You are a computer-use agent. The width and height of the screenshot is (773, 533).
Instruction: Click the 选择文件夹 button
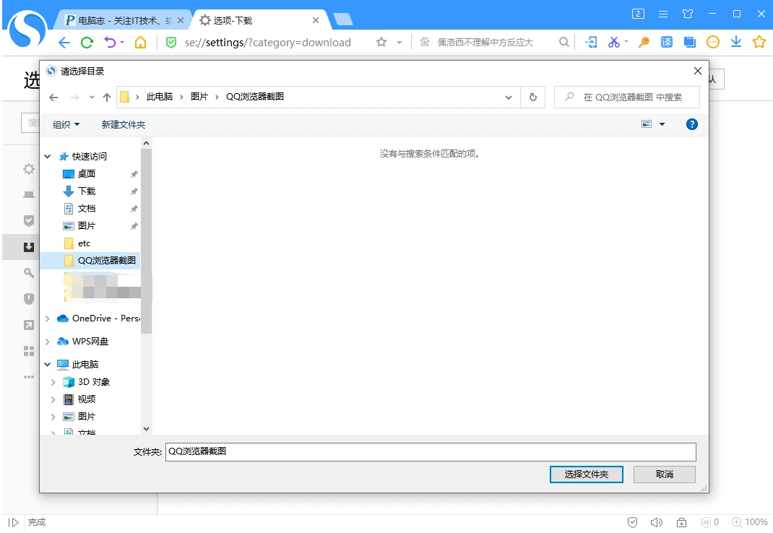(x=586, y=474)
